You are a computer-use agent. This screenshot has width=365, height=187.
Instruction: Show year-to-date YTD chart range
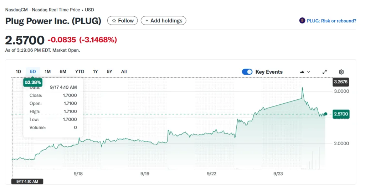coord(79,72)
